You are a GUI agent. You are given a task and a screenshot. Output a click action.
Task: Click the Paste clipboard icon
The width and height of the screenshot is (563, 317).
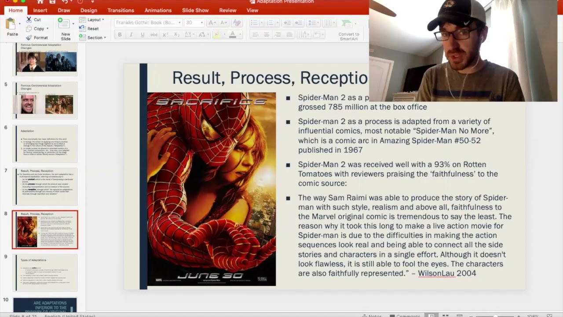pyautogui.click(x=10, y=24)
